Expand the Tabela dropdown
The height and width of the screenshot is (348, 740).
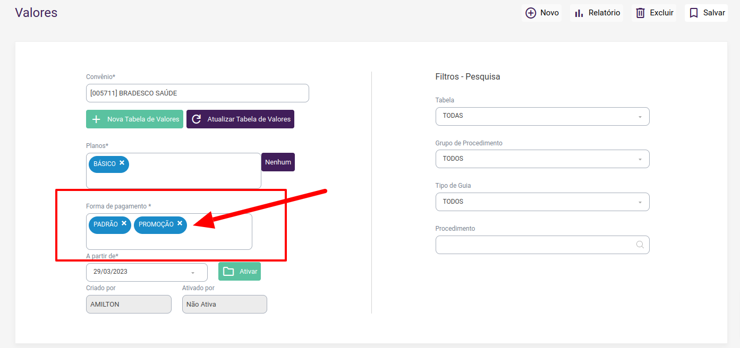pos(640,117)
